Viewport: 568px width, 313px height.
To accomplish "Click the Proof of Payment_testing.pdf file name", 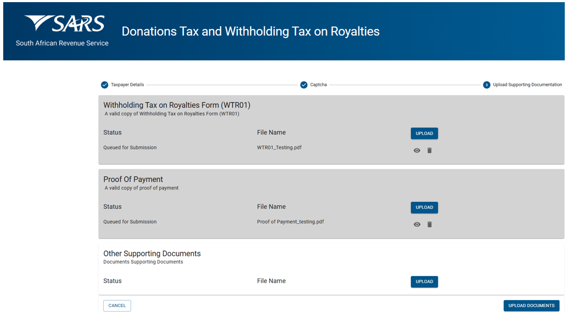I will (290, 222).
